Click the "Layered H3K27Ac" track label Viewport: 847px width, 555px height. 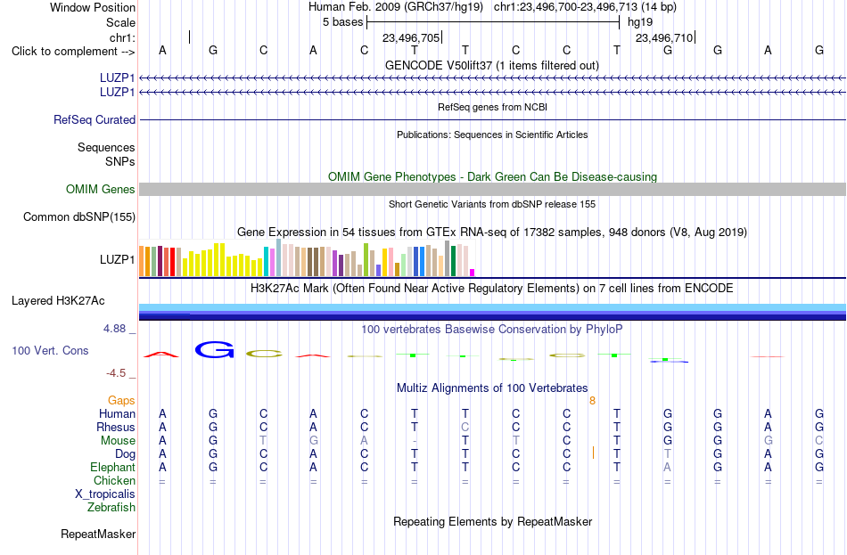(x=58, y=301)
